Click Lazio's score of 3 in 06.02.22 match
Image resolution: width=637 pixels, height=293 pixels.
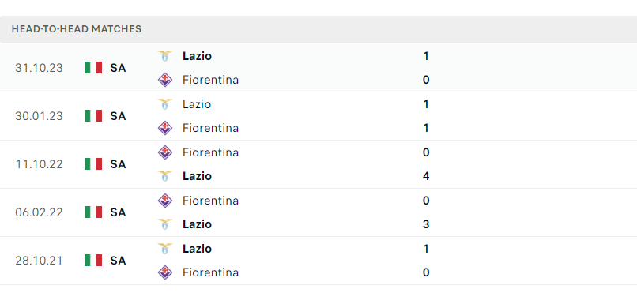(x=426, y=224)
